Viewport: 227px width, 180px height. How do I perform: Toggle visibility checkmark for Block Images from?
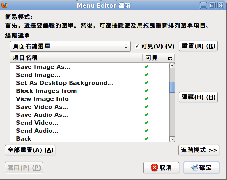[146, 91]
